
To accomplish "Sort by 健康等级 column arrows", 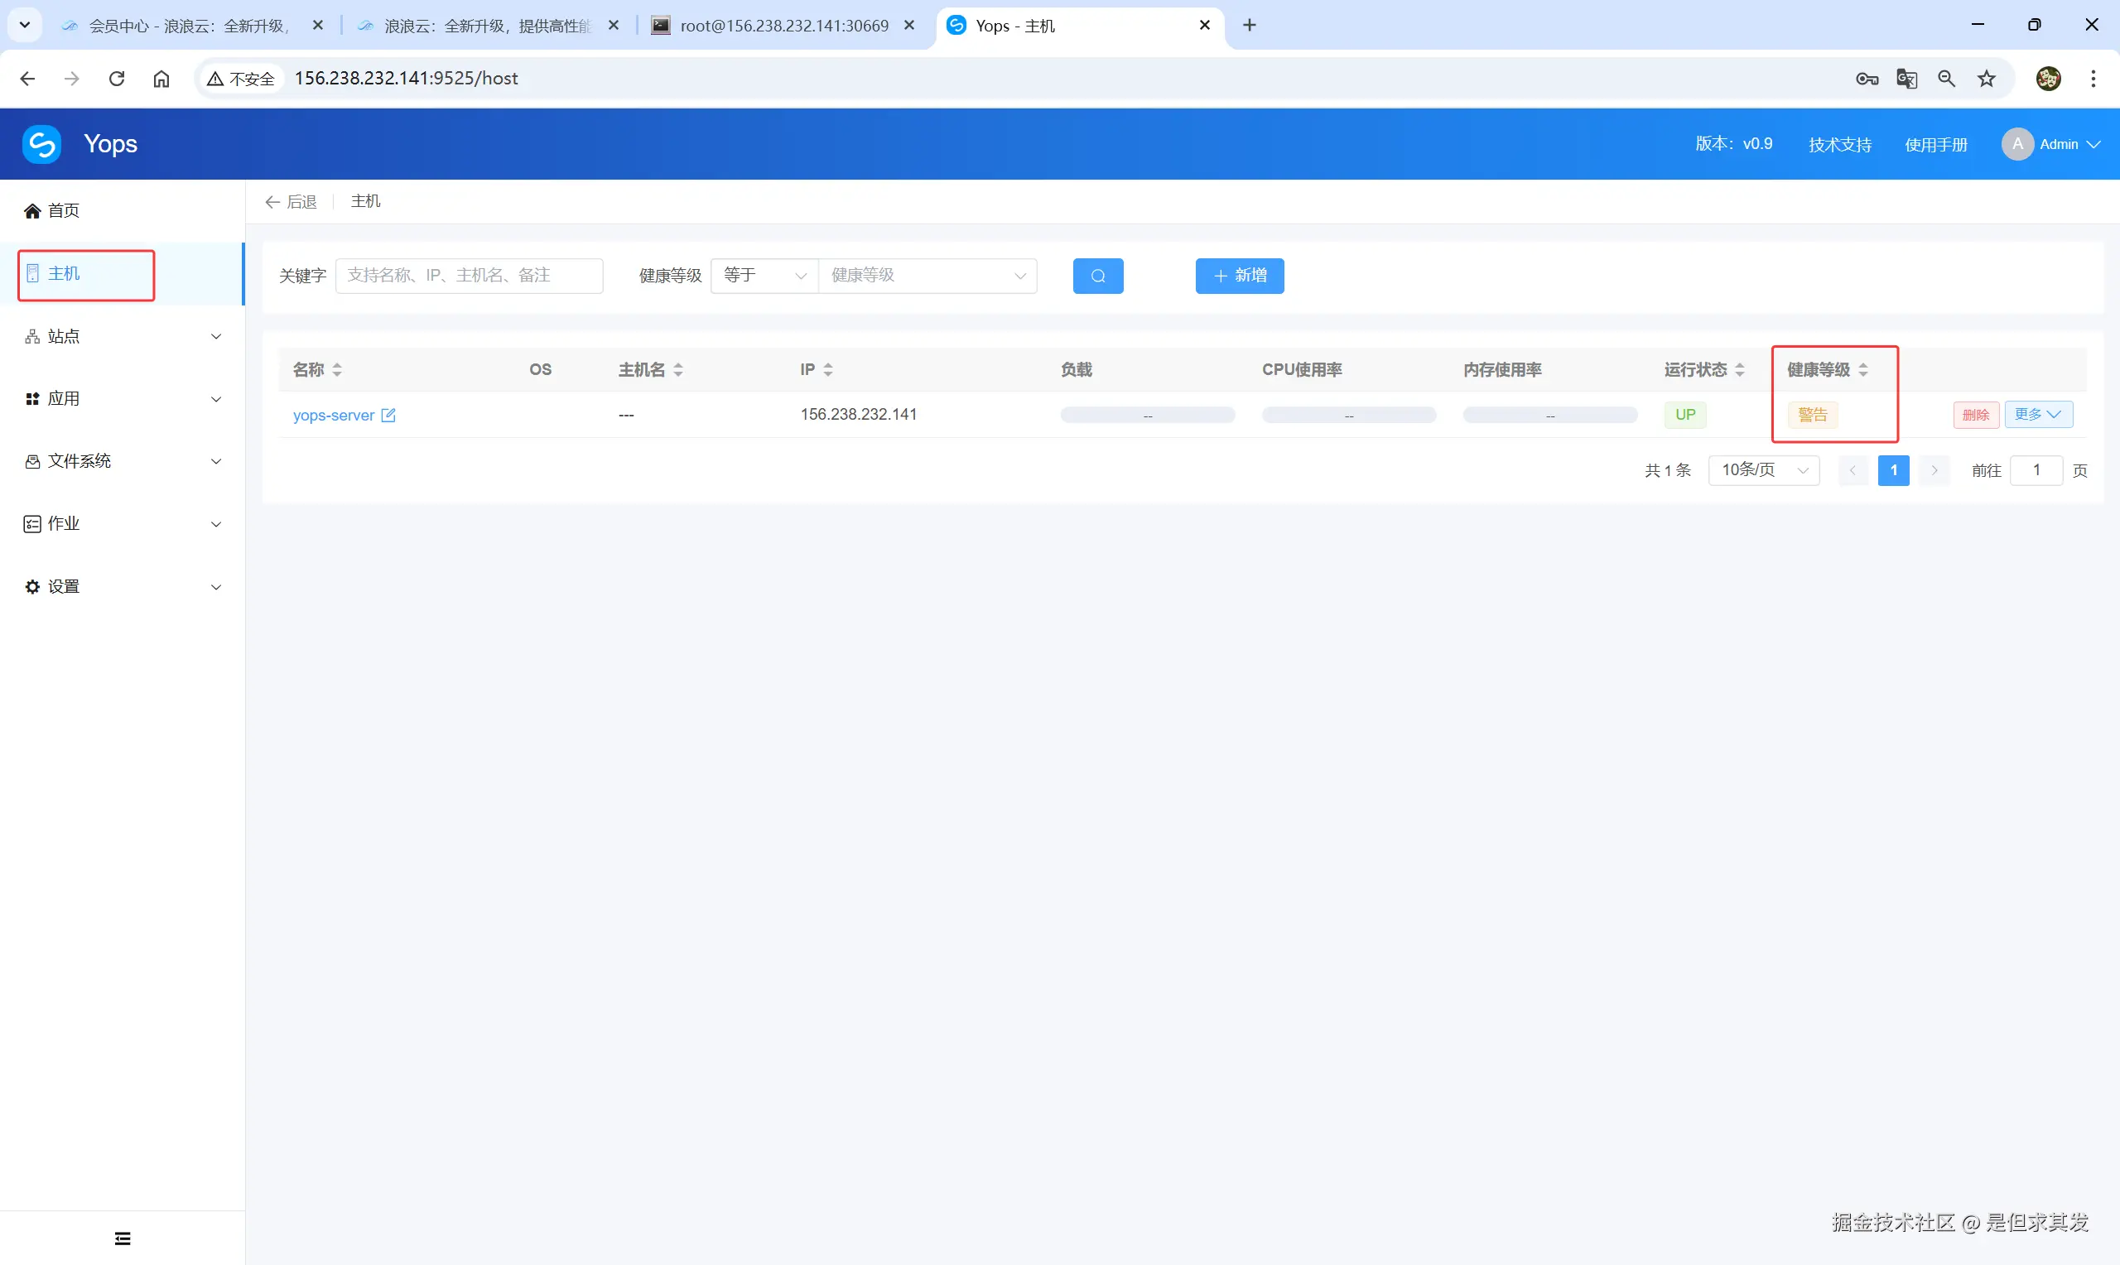I will coord(1863,370).
